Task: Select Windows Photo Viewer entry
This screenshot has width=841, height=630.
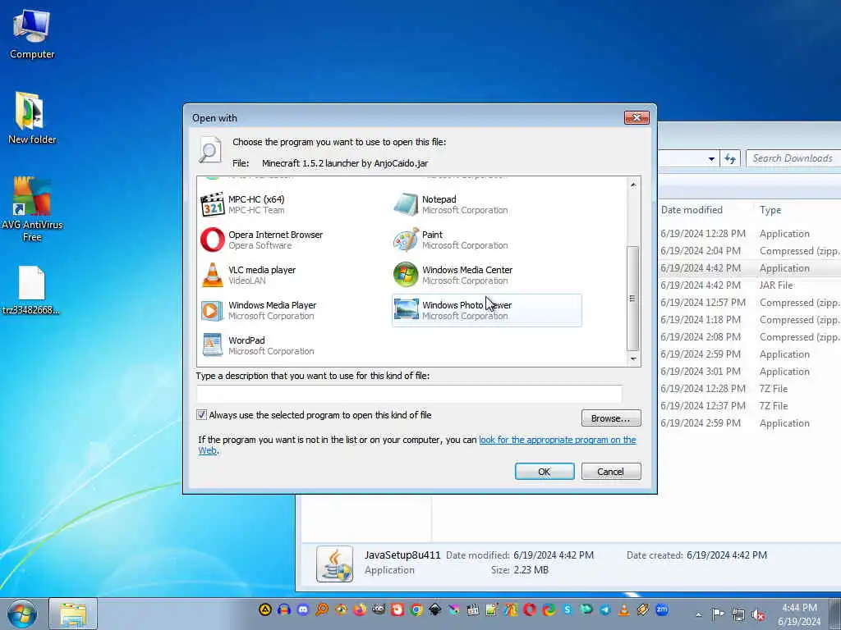Action: click(486, 311)
